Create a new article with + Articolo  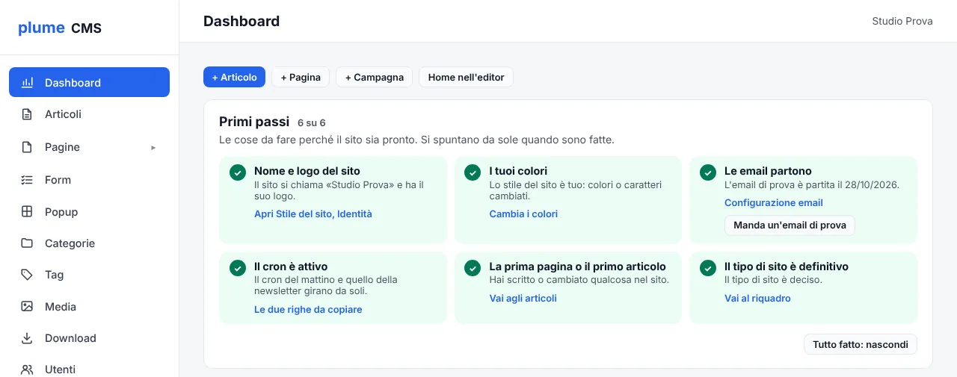pyautogui.click(x=234, y=77)
